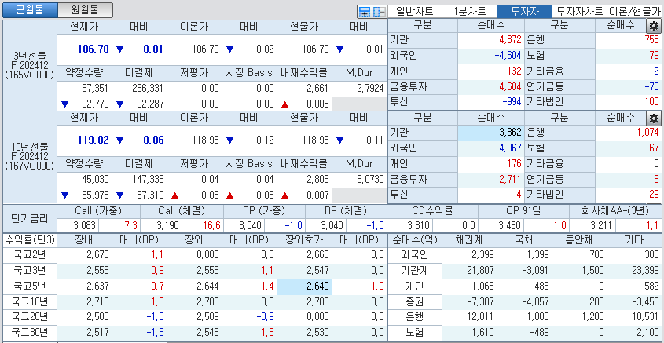Screen dimensions: 664x343
Task: Click 3년선물 내재수익률 value 2.661
Action: 317,89
